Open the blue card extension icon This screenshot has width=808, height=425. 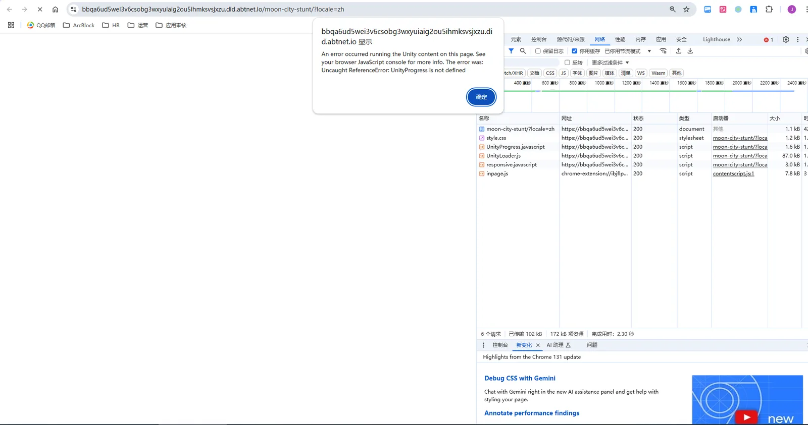(708, 9)
